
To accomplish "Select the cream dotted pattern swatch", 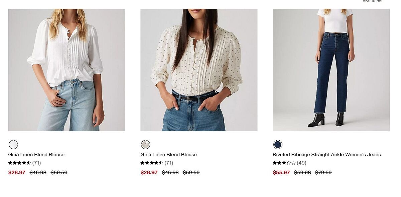I will click(145, 145).
